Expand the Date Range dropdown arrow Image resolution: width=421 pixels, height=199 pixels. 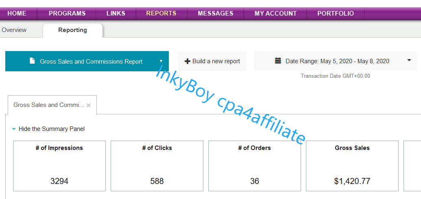409,61
